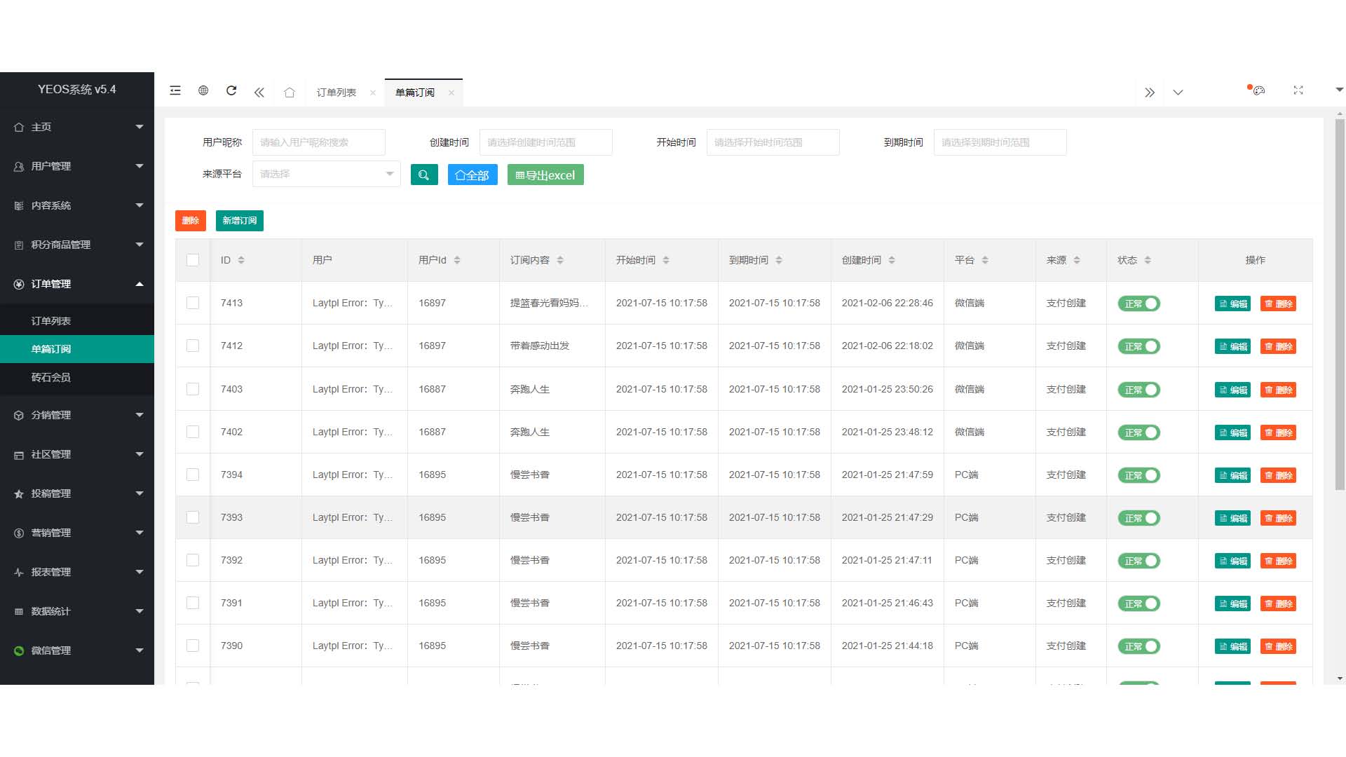Sort by 状态 column arrows

pyautogui.click(x=1148, y=260)
